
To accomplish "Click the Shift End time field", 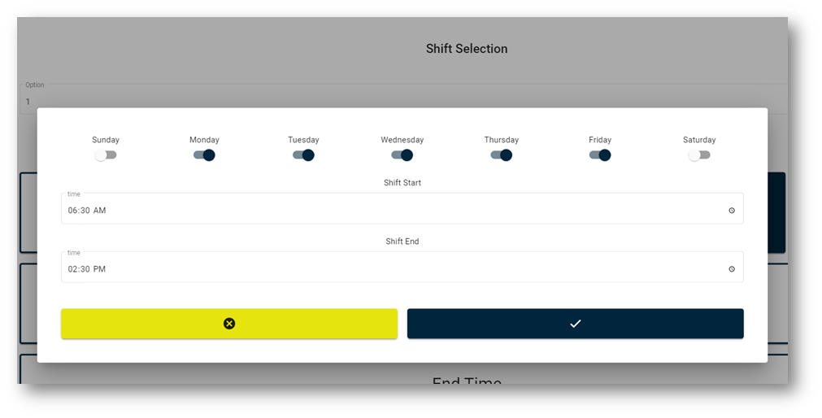I will [402, 268].
